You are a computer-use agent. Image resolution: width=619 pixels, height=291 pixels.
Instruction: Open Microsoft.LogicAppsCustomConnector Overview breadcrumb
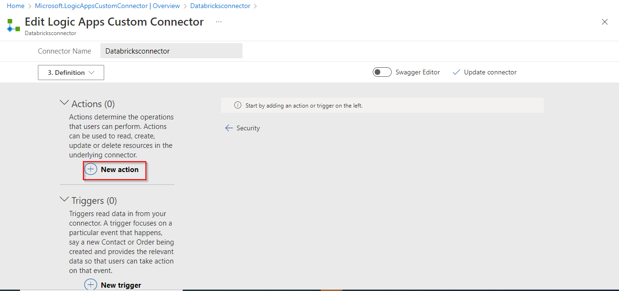pyautogui.click(x=108, y=6)
